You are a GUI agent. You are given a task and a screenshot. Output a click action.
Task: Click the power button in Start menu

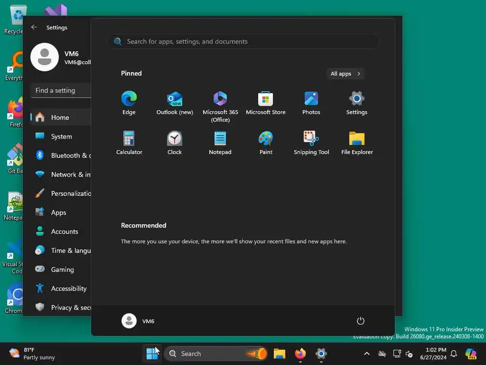(x=361, y=321)
